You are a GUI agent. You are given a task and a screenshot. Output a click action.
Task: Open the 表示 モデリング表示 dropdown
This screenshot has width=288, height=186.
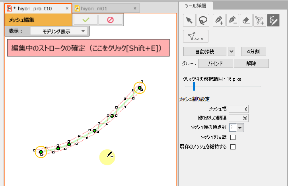point(59,31)
